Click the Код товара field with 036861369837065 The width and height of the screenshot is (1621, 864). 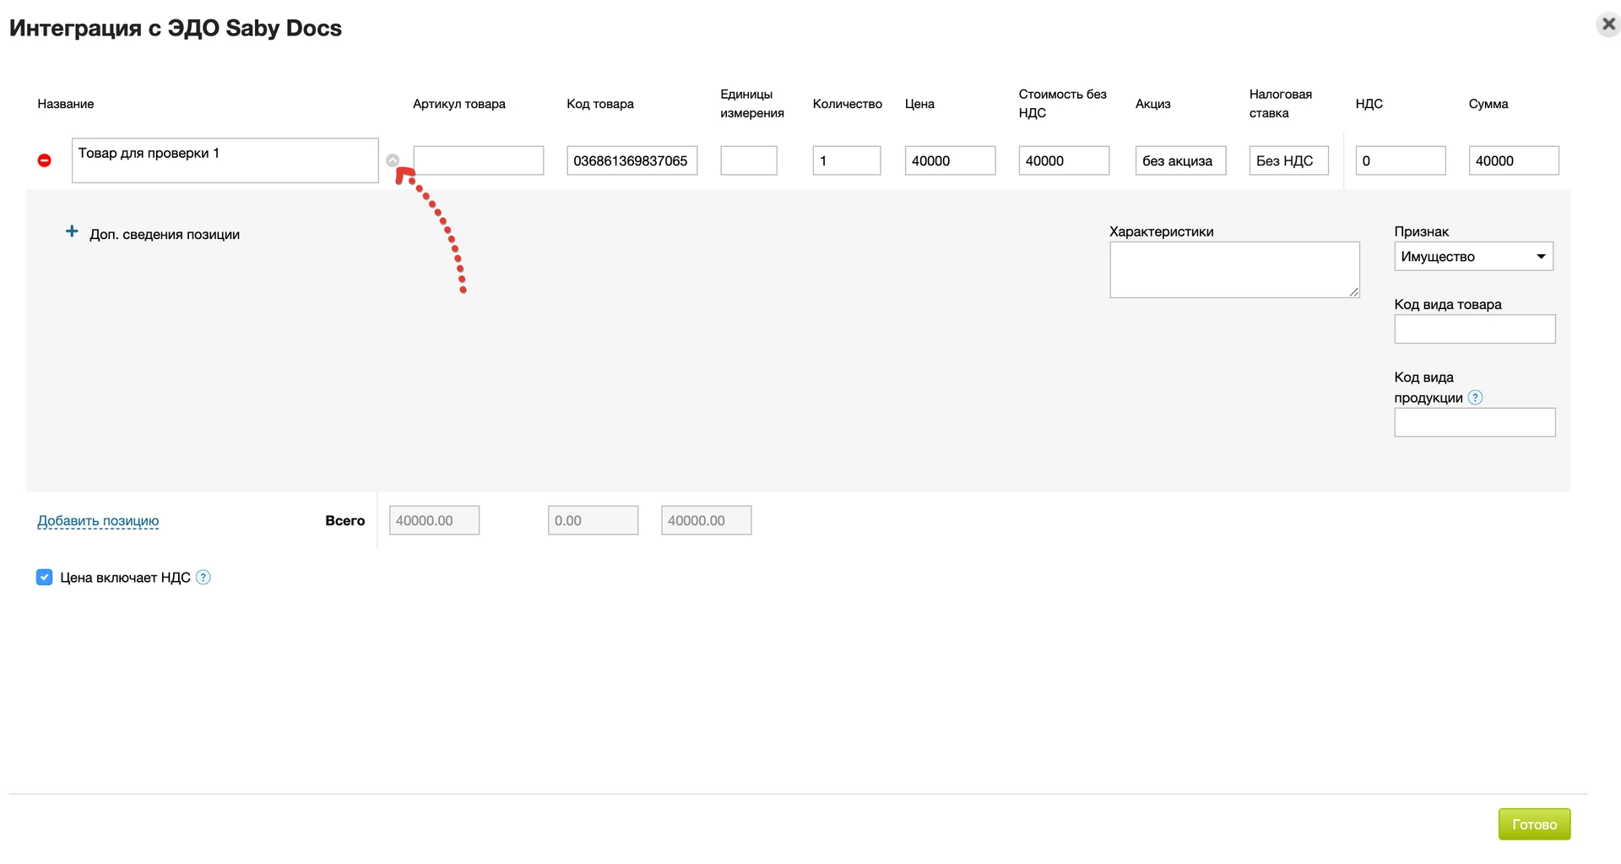tap(632, 160)
